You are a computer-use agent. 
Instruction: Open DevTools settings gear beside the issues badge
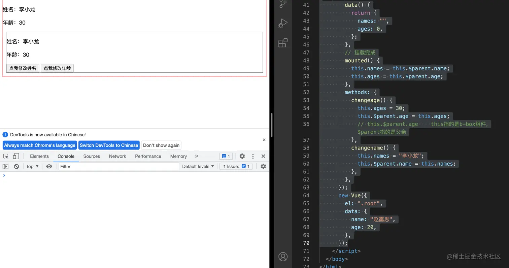(x=242, y=156)
